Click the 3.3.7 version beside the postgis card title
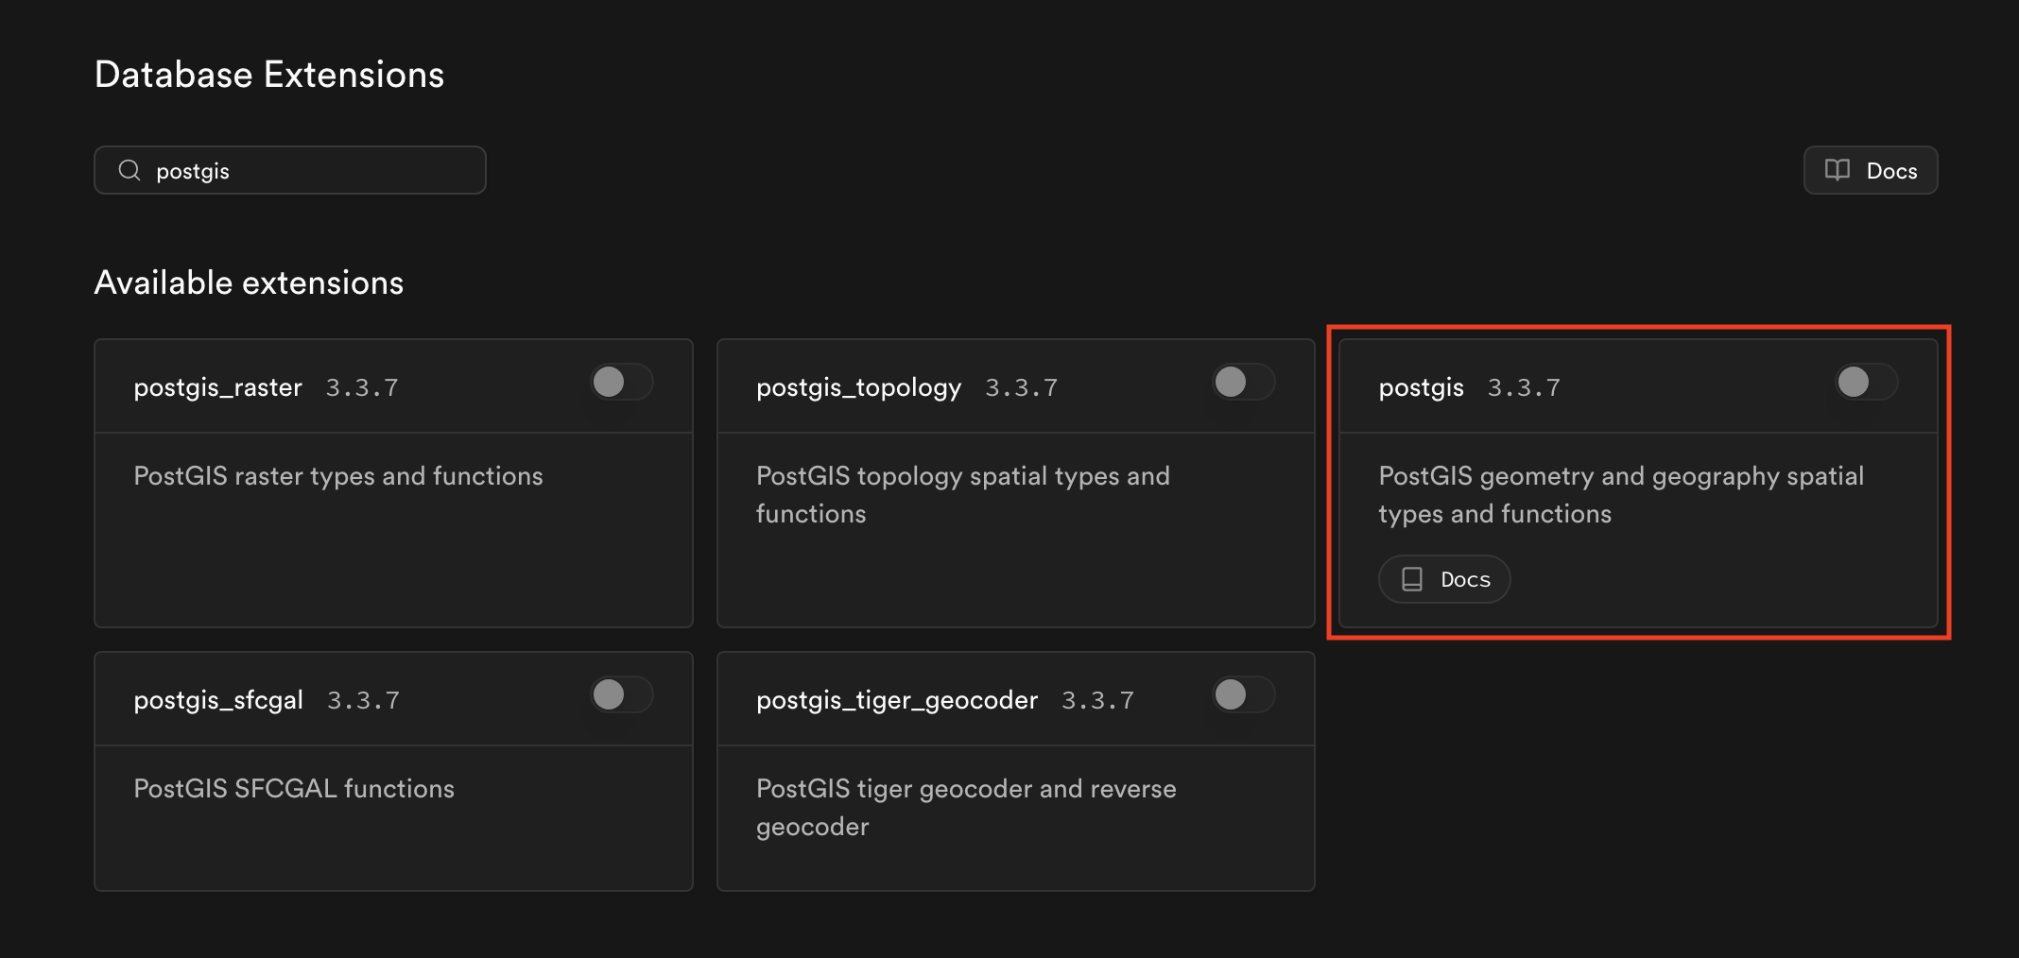Viewport: 2019px width, 958px height. 1525,387
